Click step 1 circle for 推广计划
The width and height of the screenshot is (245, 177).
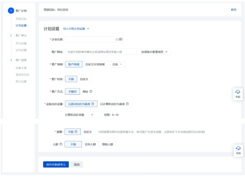coord(11,11)
